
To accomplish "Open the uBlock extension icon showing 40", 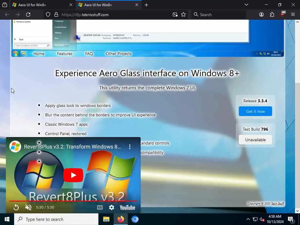I will [283, 14].
